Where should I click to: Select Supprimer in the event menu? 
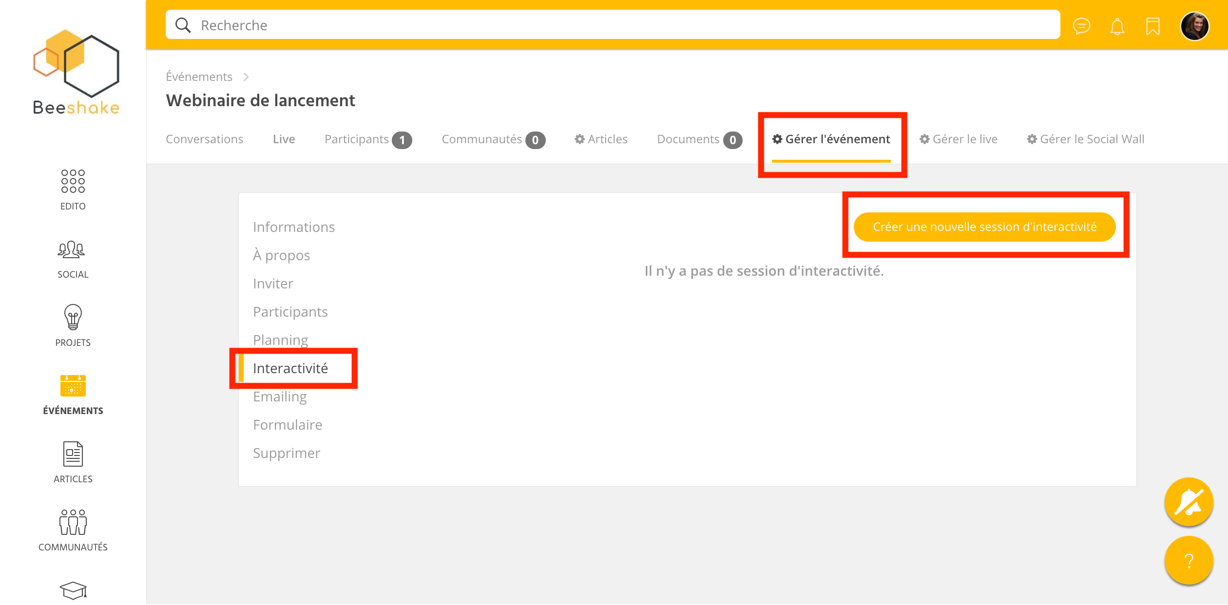click(287, 453)
